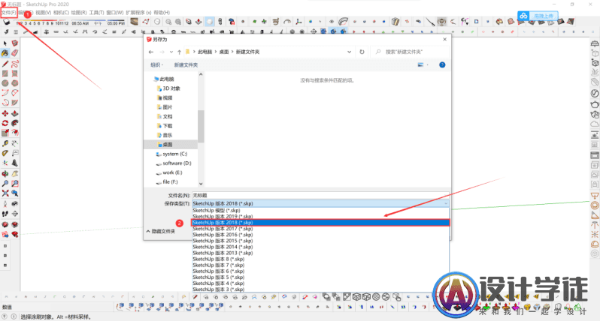Click the Zoom Extents tool

pos(5,193)
